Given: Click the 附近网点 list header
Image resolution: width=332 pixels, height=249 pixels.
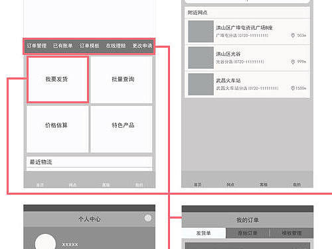Looking at the screenshot, I should 247,13.
